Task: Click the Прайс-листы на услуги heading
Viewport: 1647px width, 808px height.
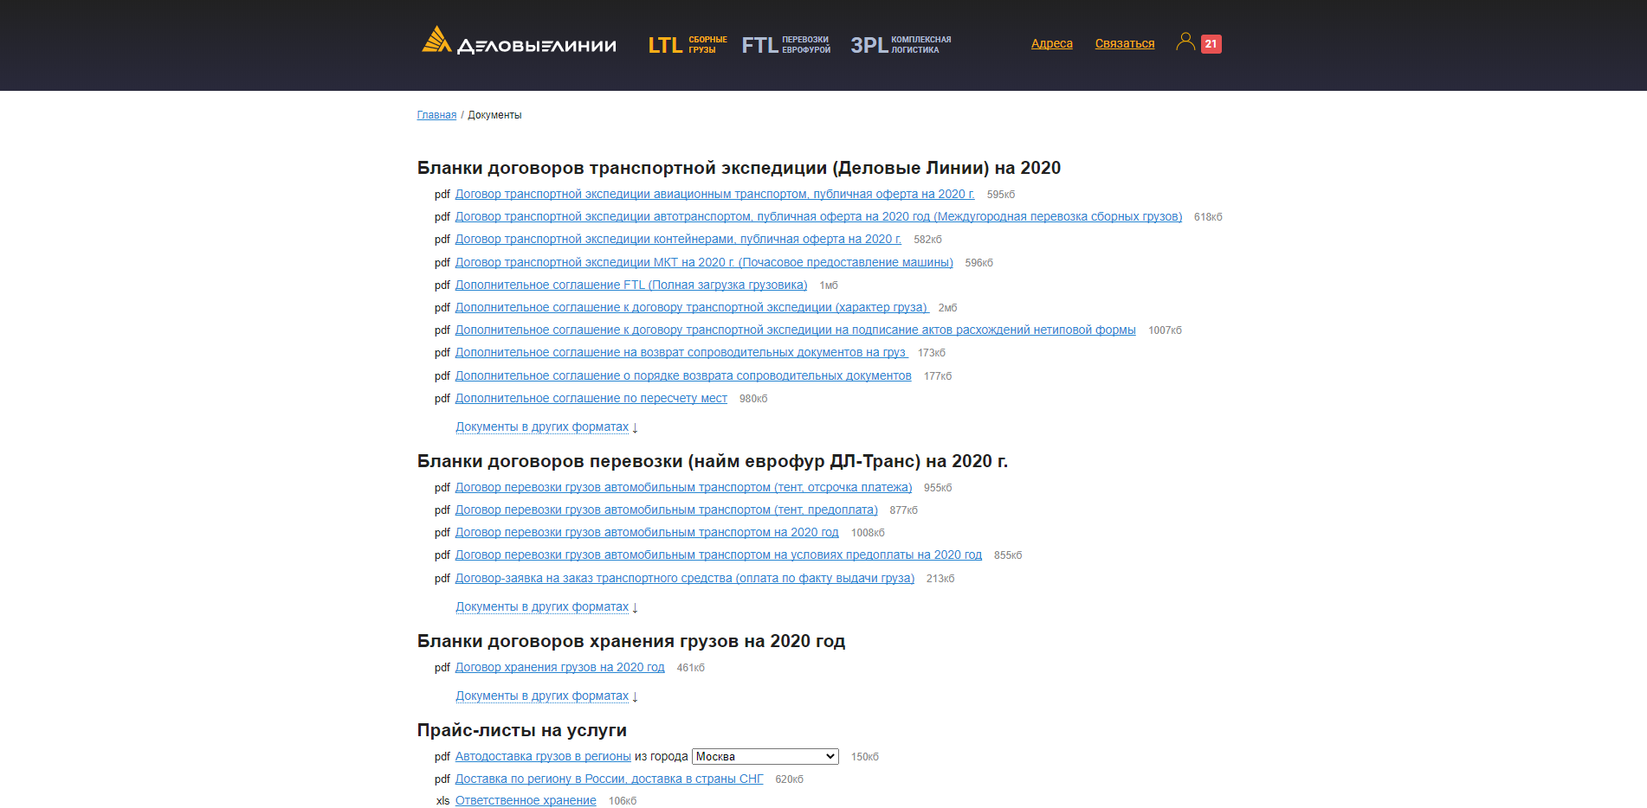Action: tap(522, 730)
